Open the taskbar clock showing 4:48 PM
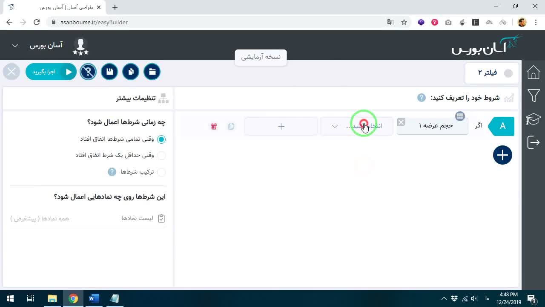 [509, 298]
